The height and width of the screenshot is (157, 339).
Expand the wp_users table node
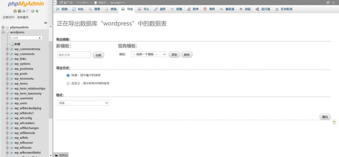[x=7, y=103]
